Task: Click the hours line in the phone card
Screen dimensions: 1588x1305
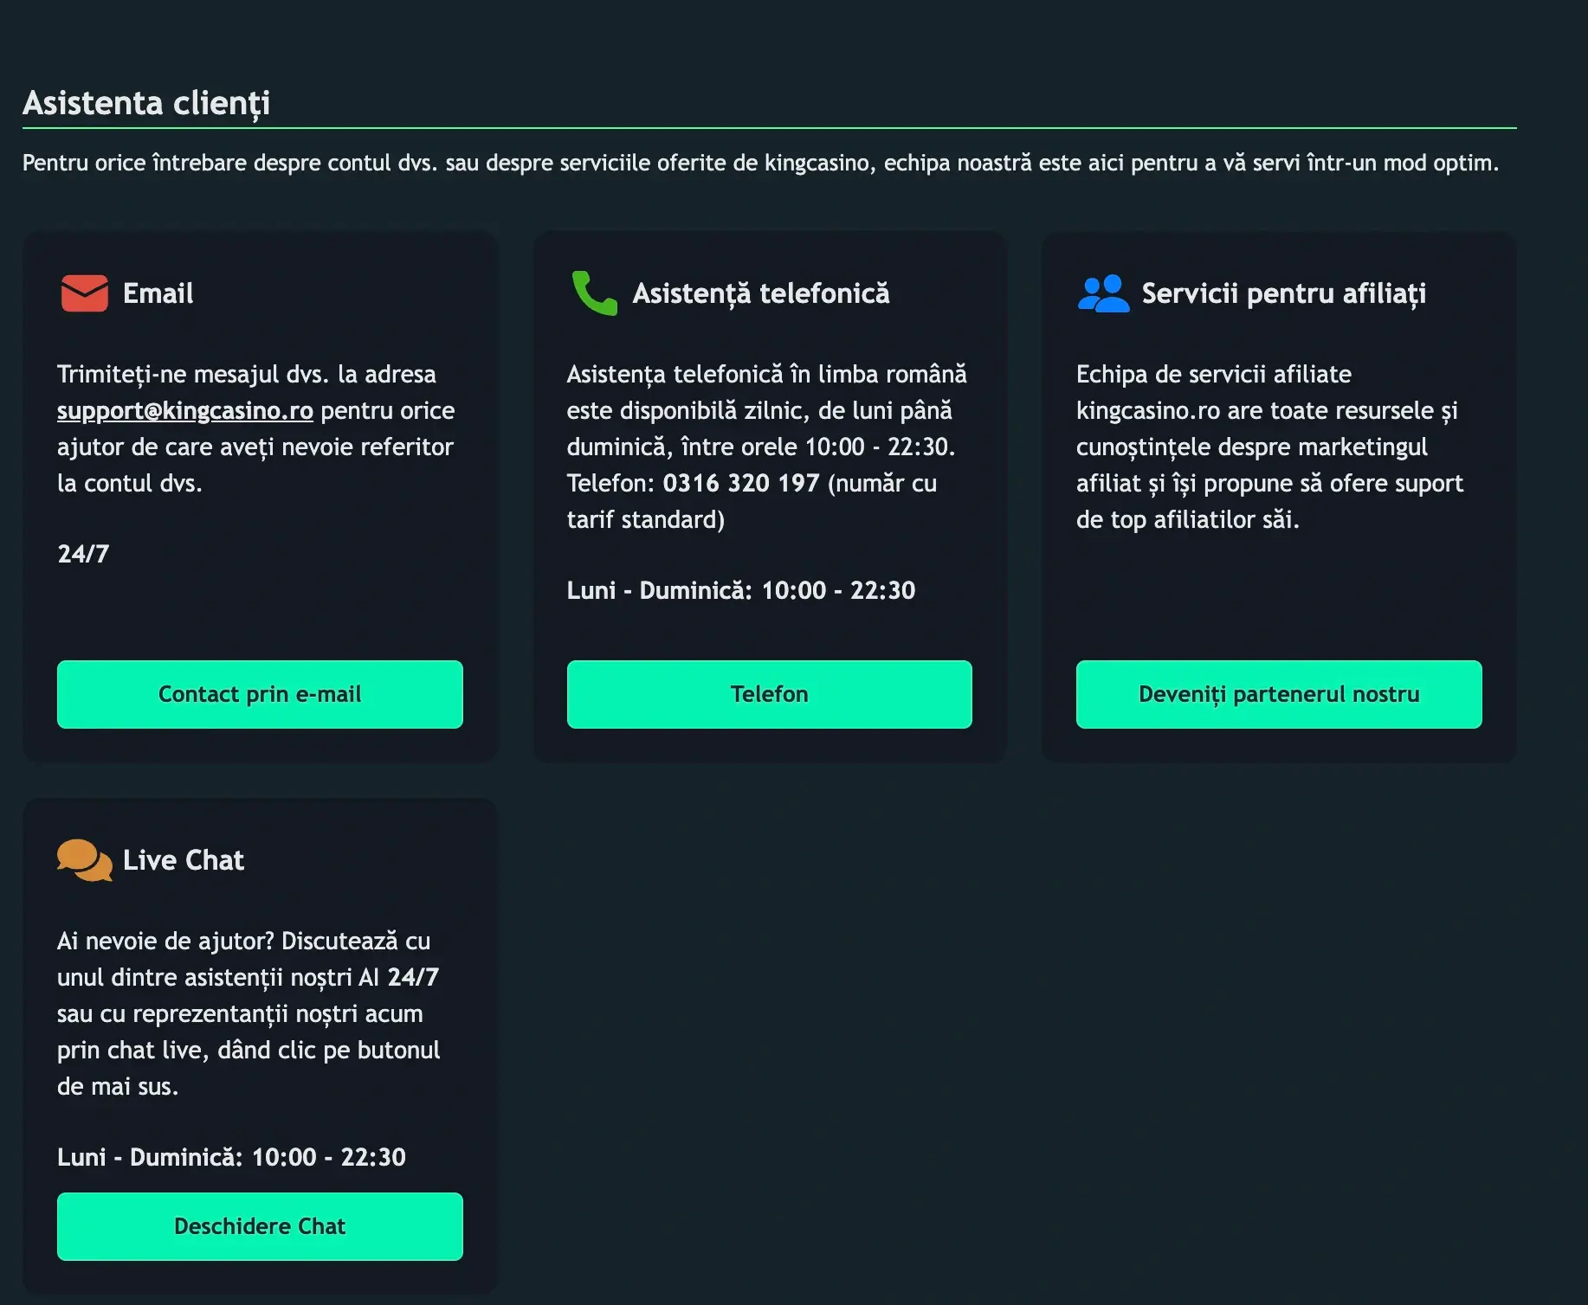Action: 740,590
